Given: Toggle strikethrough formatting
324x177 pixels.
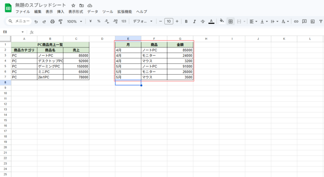Looking at the screenshot, I should (202, 22).
